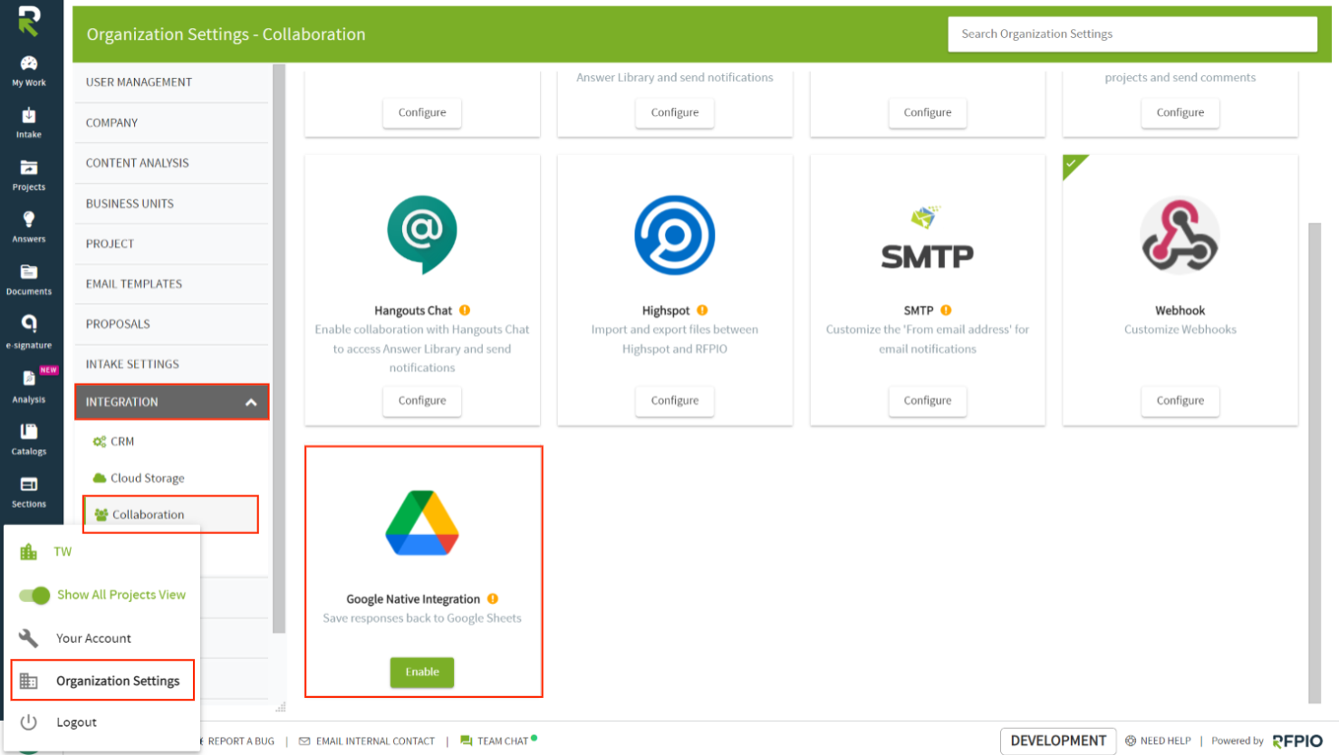
Task: Click the RFPIO logo at top-left
Action: click(29, 21)
